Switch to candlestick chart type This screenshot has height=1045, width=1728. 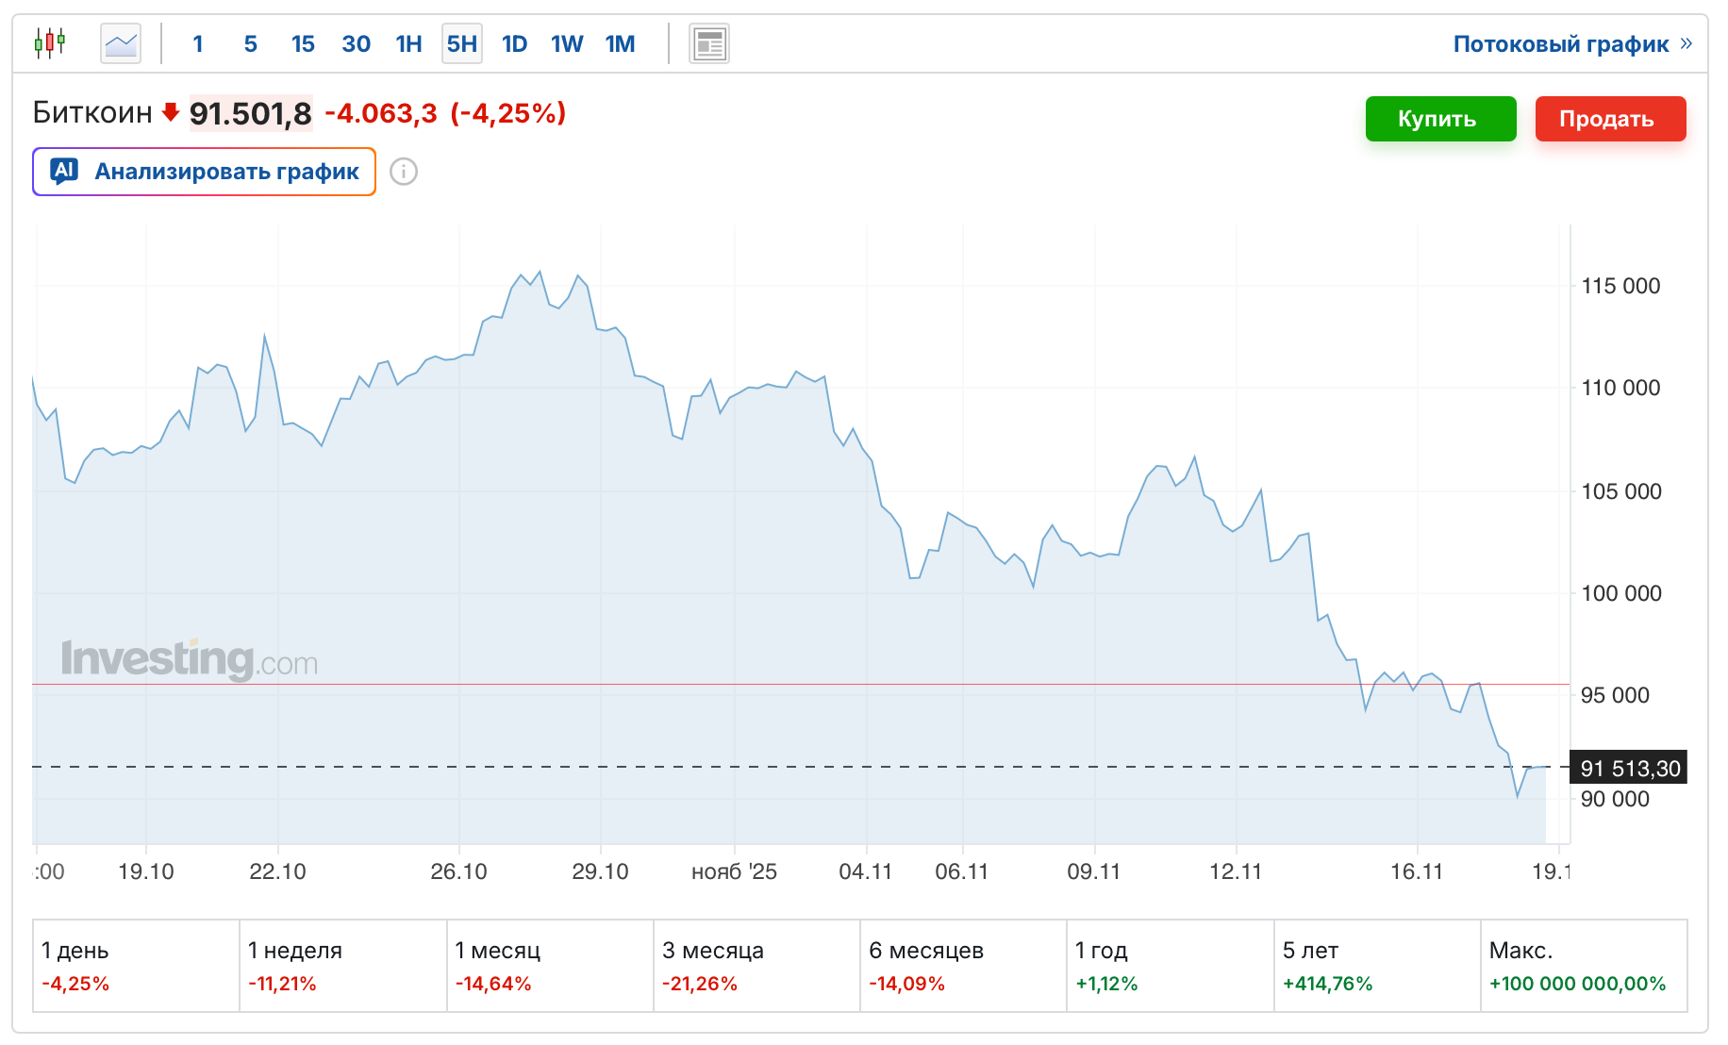click(x=49, y=43)
